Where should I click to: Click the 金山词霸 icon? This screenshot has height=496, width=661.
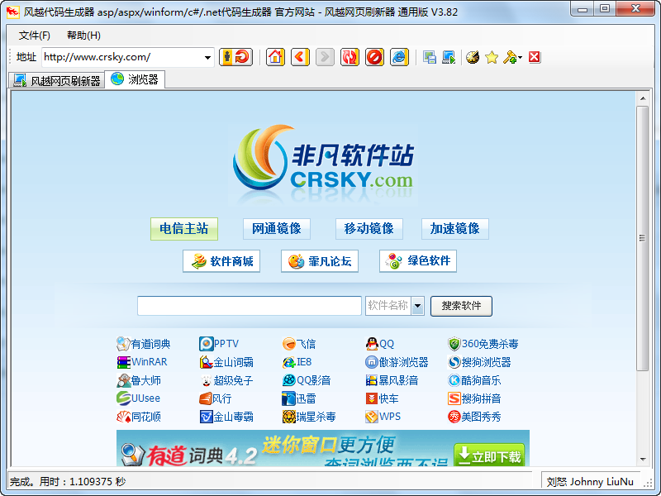[206, 362]
